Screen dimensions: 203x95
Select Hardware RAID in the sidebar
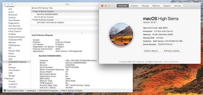click(15, 40)
